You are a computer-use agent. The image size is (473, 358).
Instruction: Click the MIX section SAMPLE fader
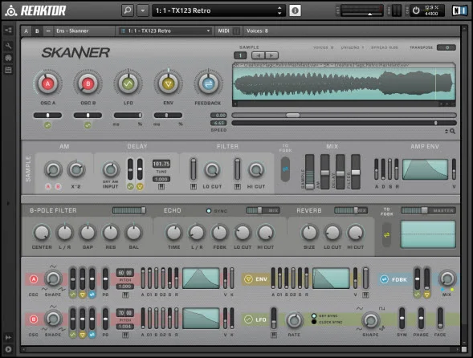(x=309, y=172)
